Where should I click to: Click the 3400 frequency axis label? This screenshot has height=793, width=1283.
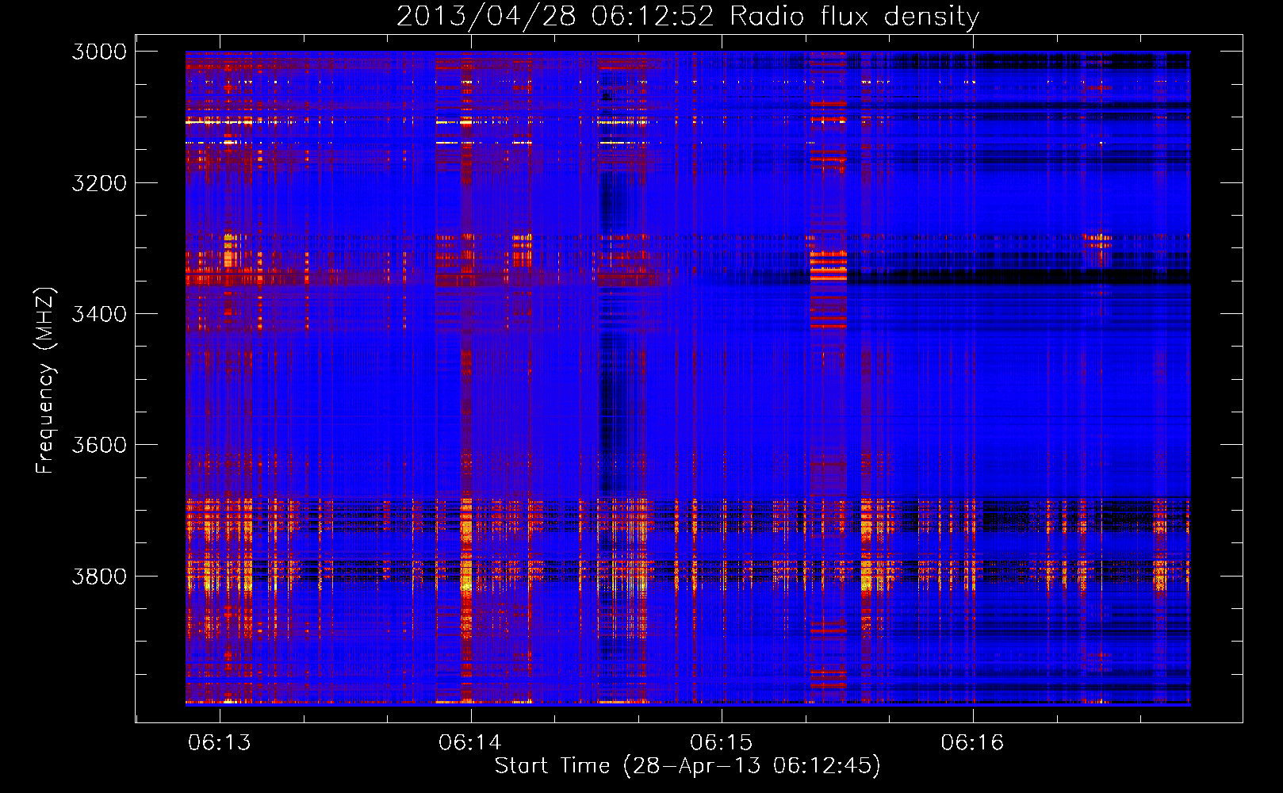[99, 314]
